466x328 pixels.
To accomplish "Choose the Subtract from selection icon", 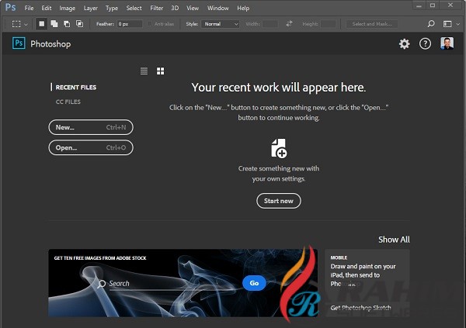I will (65, 24).
